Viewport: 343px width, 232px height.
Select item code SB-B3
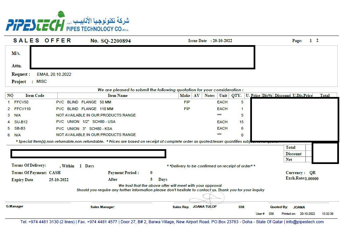tap(20, 128)
